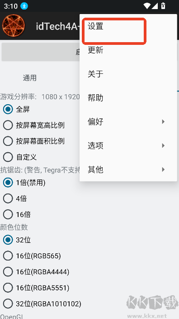Viewport: 179px width, 319px height.
Task: Select the 自定义 resolution option
Action: 20,157
